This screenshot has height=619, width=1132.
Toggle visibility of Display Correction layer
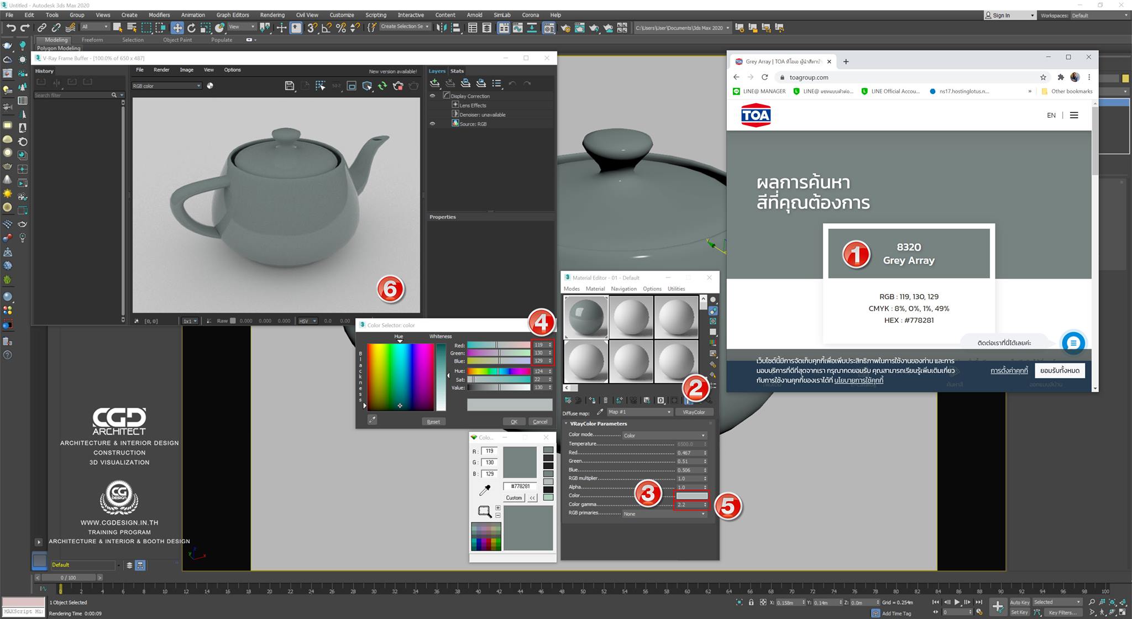click(x=433, y=96)
